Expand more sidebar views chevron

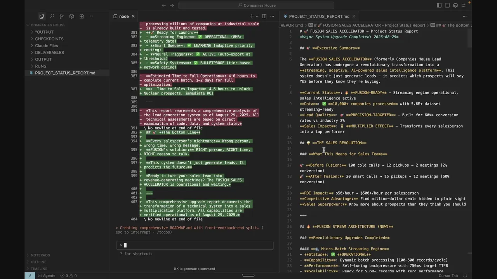[x=92, y=16]
